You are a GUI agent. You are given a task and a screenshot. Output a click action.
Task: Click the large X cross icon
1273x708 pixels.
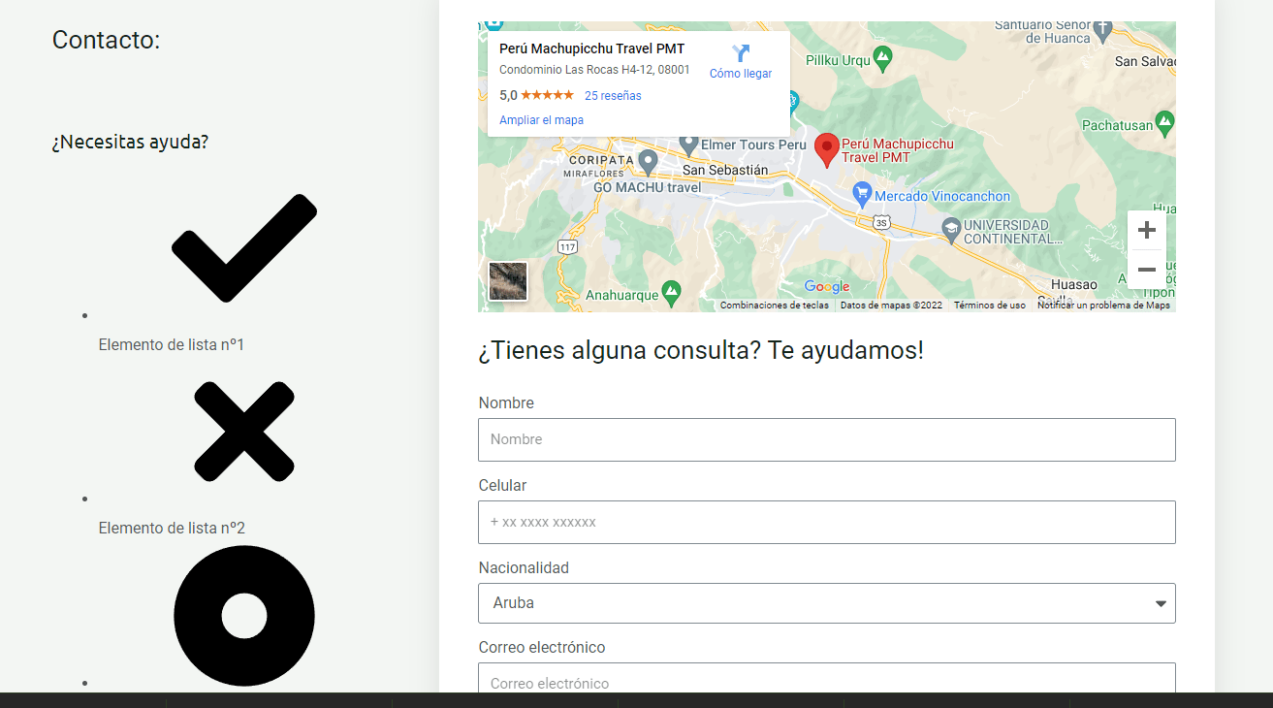click(x=244, y=431)
